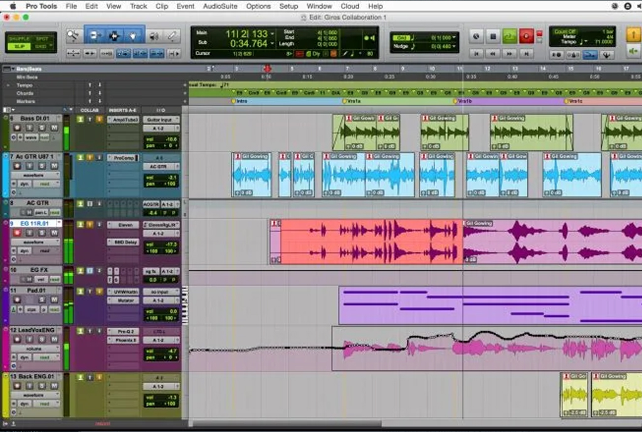
Task: Mute the Bass DI.01 track
Action: click(x=54, y=128)
